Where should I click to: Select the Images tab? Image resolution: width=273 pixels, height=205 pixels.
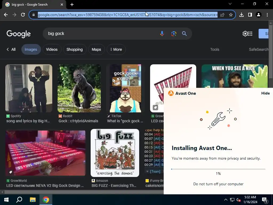coord(31,49)
